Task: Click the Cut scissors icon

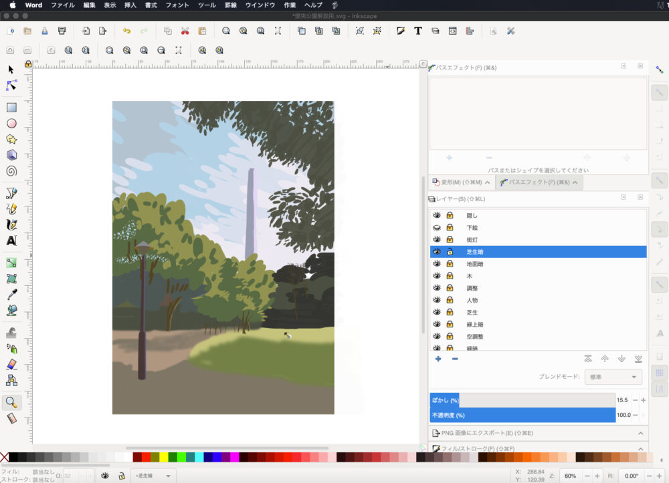Action: click(185, 31)
